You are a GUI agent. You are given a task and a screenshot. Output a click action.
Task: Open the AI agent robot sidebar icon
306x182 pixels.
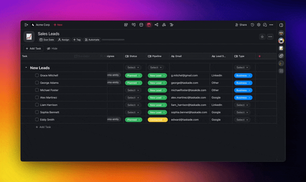click(x=281, y=56)
